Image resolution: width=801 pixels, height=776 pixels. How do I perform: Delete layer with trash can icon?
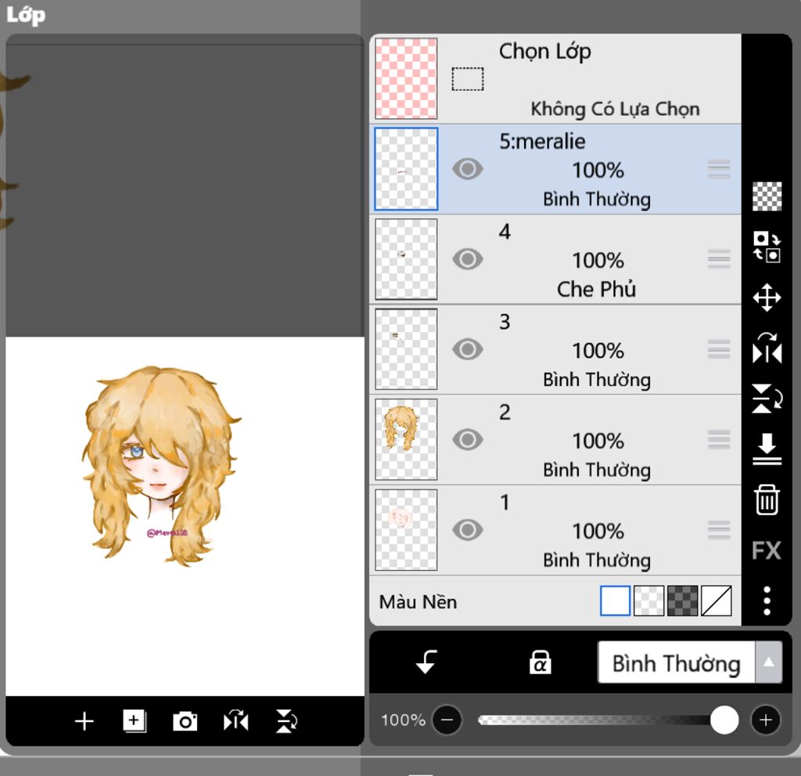[767, 500]
